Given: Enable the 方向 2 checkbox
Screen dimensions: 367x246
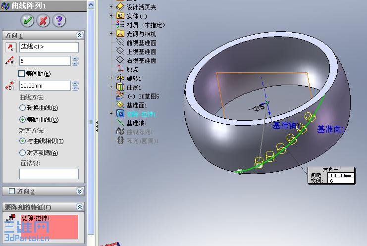Looking at the screenshot, I should 12,191.
